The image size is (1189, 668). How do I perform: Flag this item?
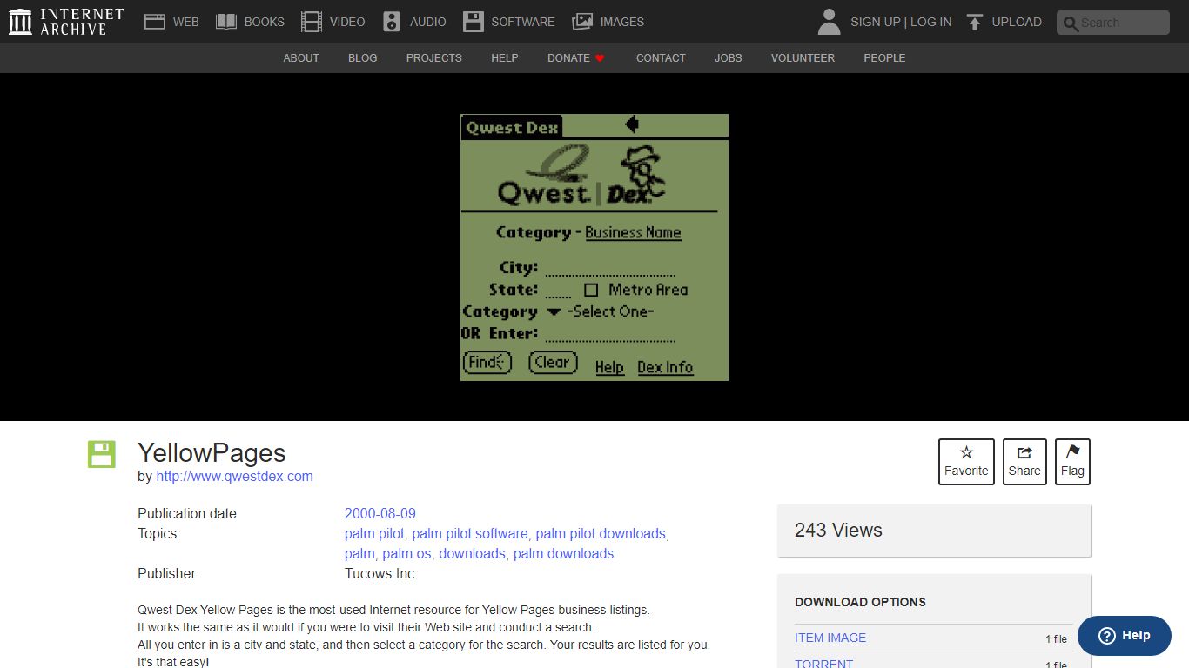1072,462
